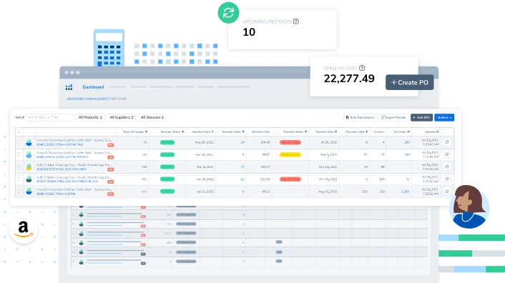505x283 pixels.
Task: Open the All Statuses dropdown
Action: coord(152,117)
